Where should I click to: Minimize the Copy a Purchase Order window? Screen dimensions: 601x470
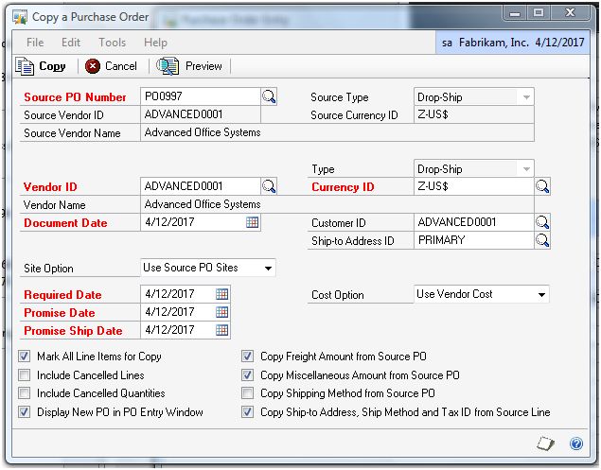coord(515,13)
